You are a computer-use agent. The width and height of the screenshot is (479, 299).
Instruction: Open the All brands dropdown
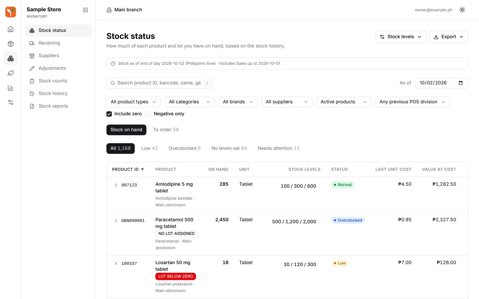(238, 102)
